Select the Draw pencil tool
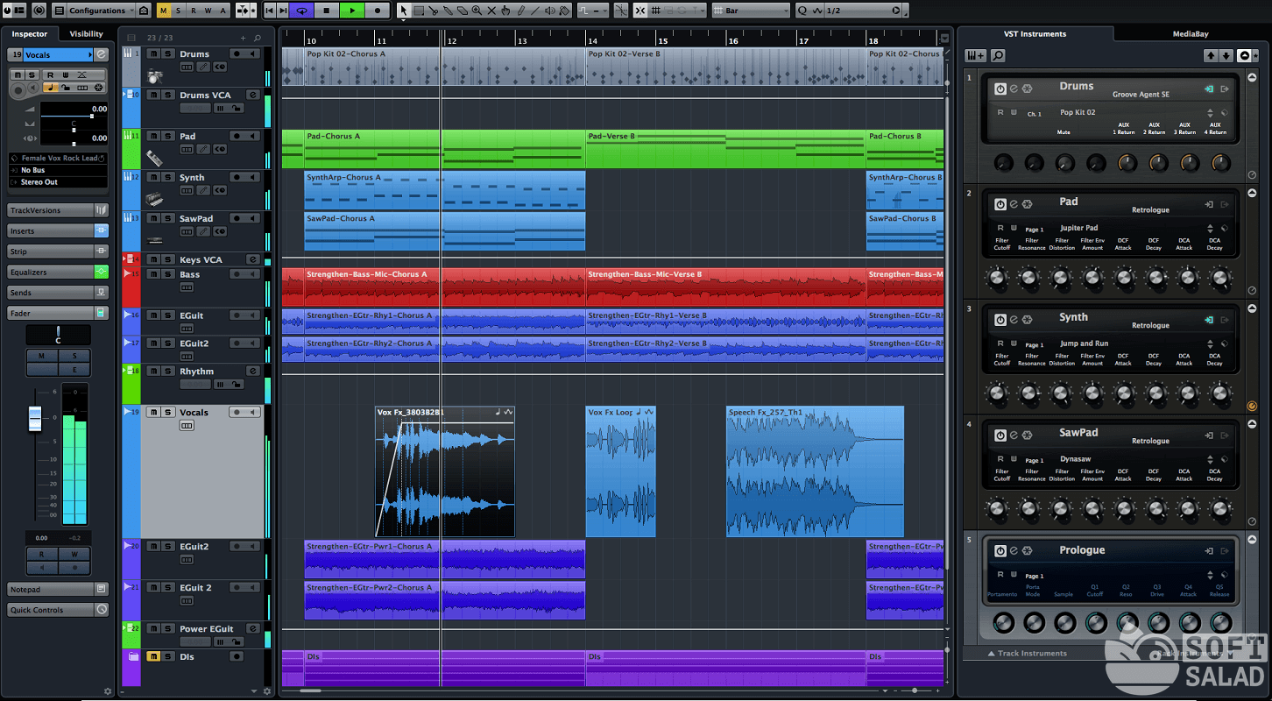Viewport: 1272px width, 701px height. 520,11
